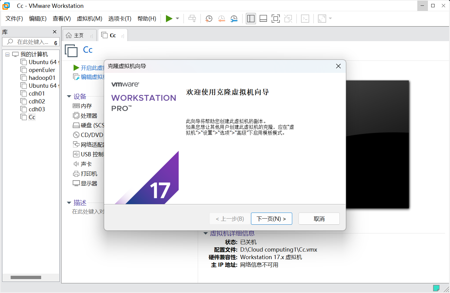Close the library panel with its X

(55, 32)
